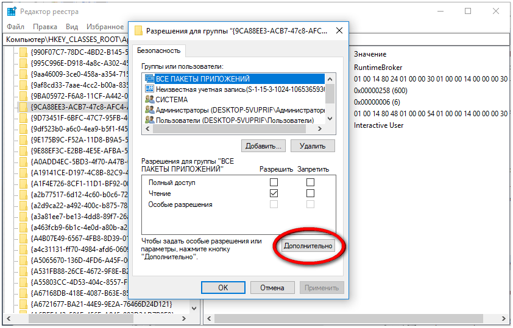Switch to the Безопасность tab

click(158, 51)
